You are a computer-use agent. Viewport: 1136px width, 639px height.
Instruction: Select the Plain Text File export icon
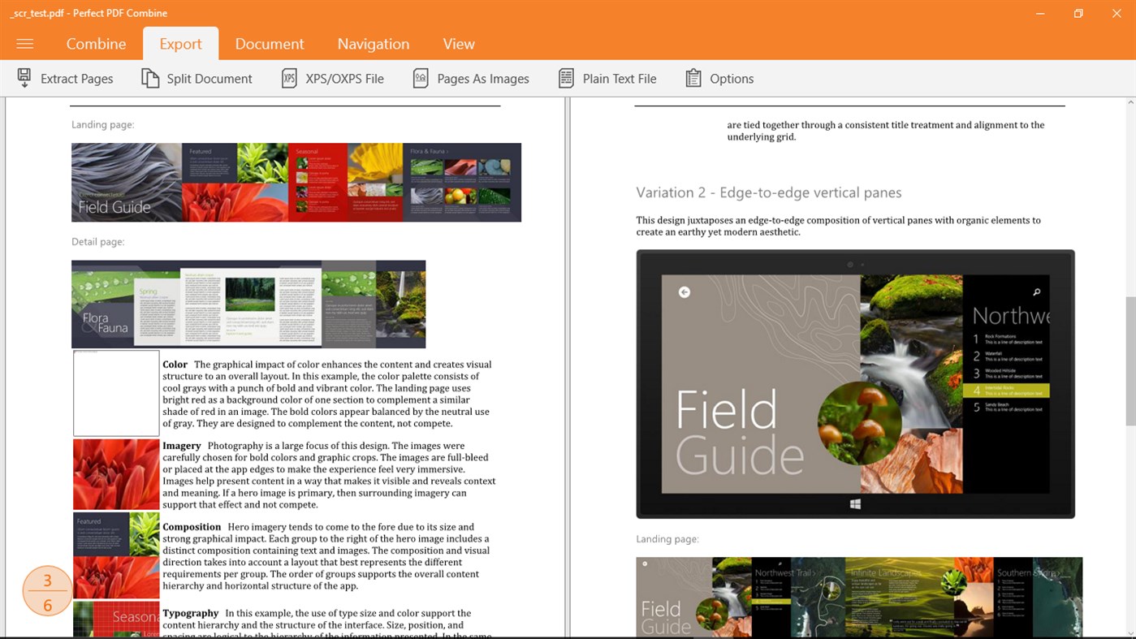tap(564, 78)
